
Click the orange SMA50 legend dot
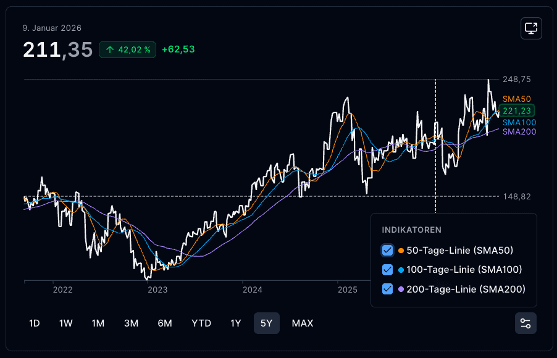pos(401,251)
